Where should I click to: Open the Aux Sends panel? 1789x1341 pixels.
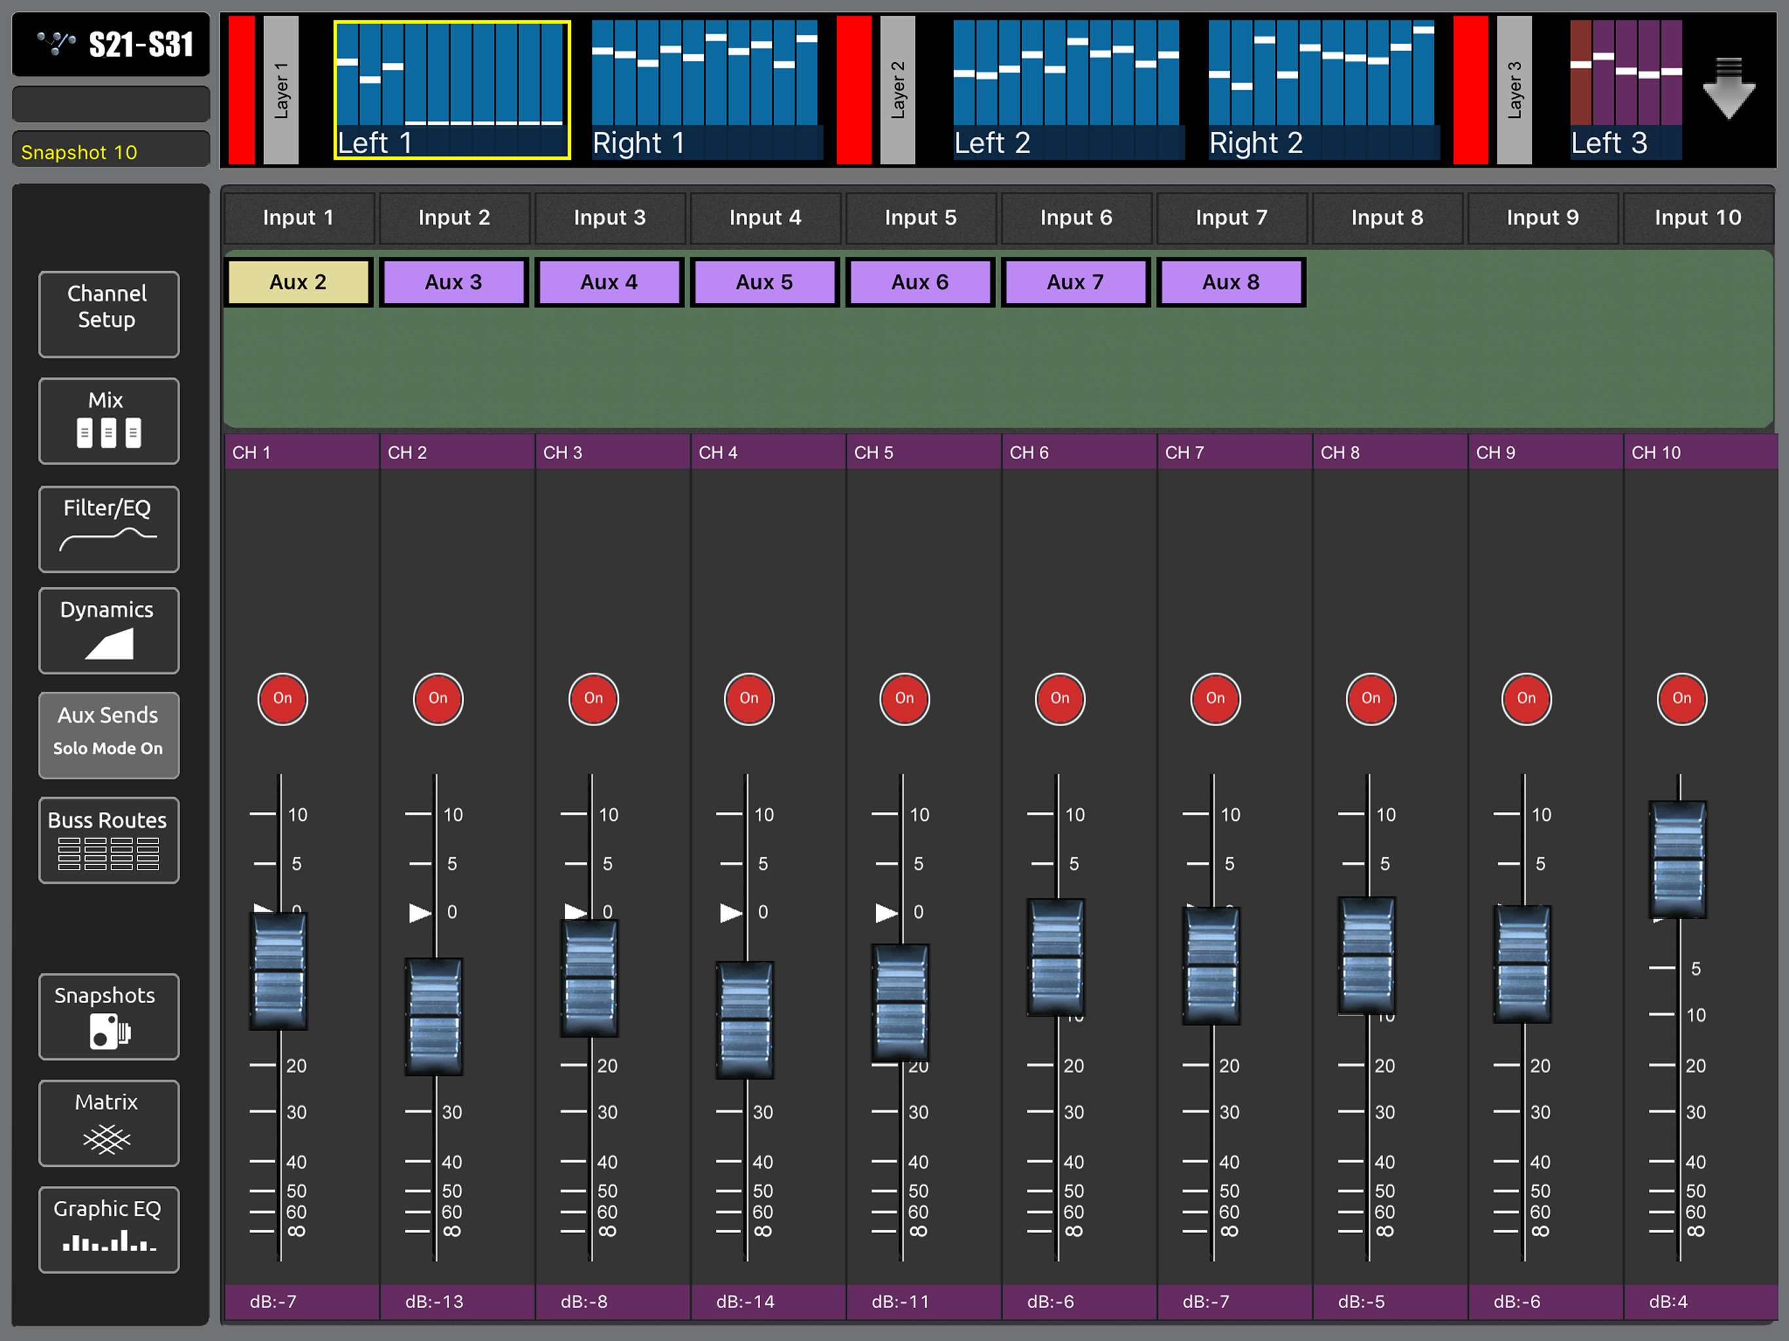[109, 735]
